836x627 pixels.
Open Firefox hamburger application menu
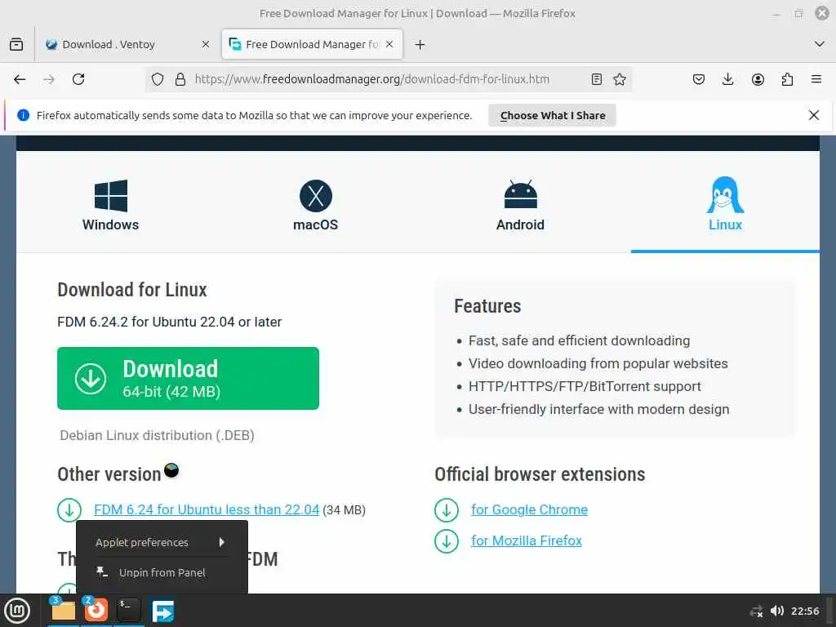816,79
